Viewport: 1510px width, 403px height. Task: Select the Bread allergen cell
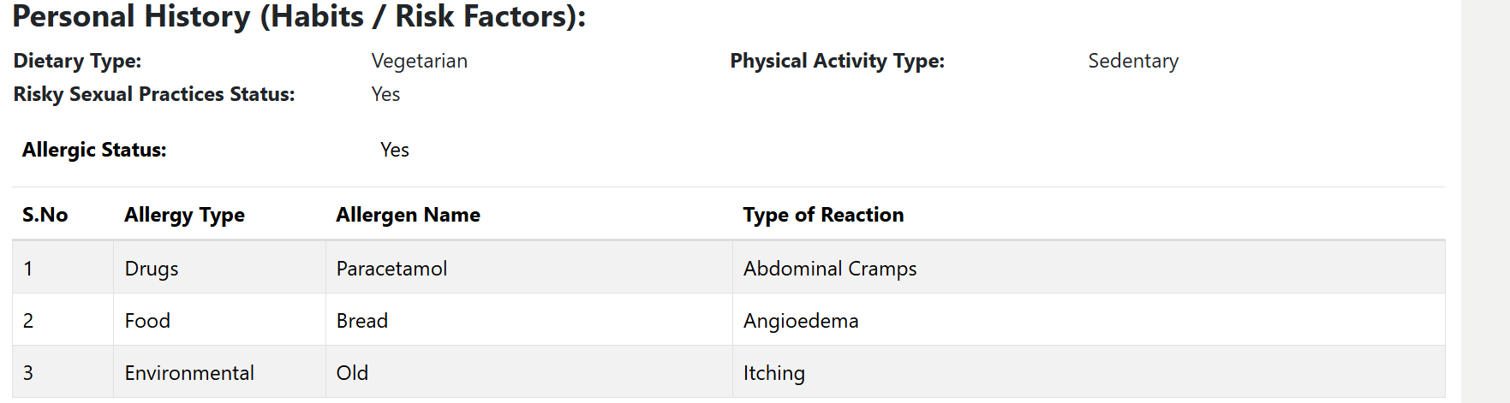[x=361, y=322]
